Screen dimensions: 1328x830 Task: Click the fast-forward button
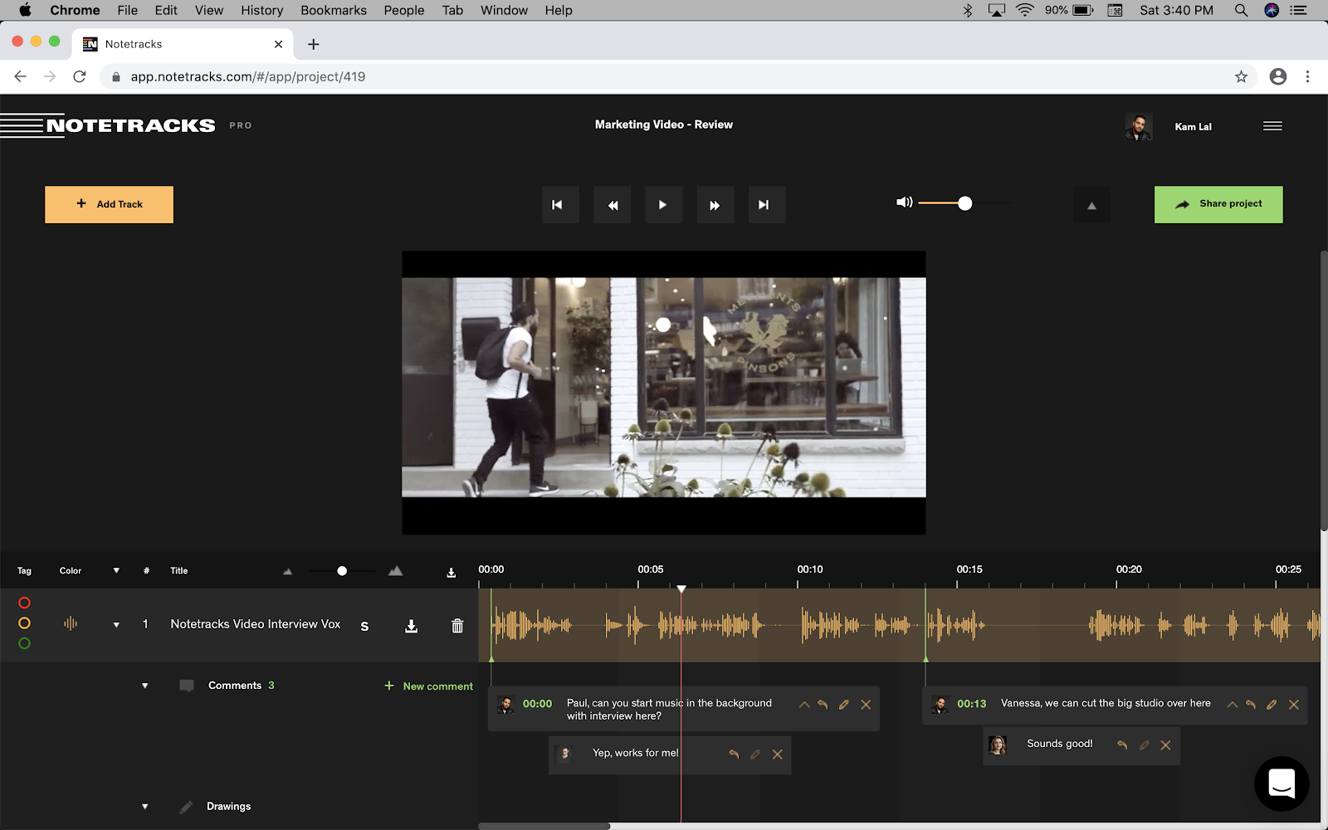715,205
